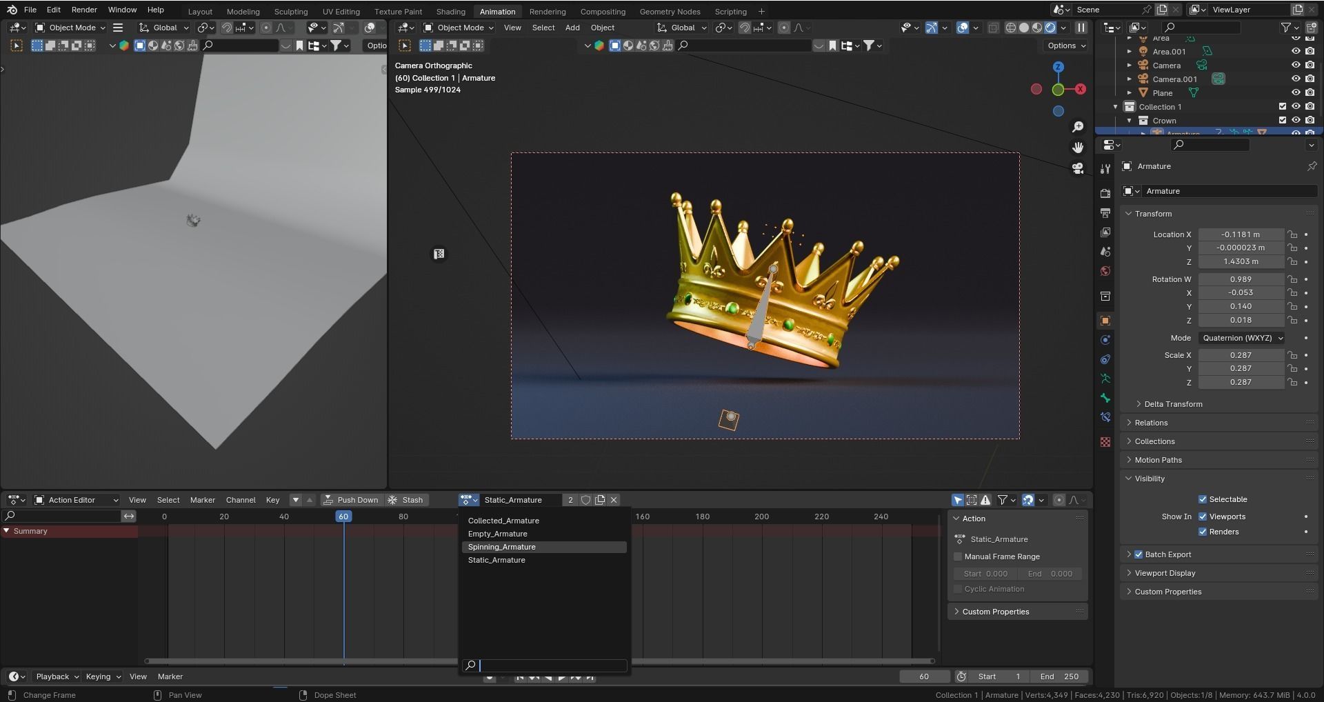Open the Object Constraints properties tab
Screen dimensions: 1324x702
point(1105,359)
